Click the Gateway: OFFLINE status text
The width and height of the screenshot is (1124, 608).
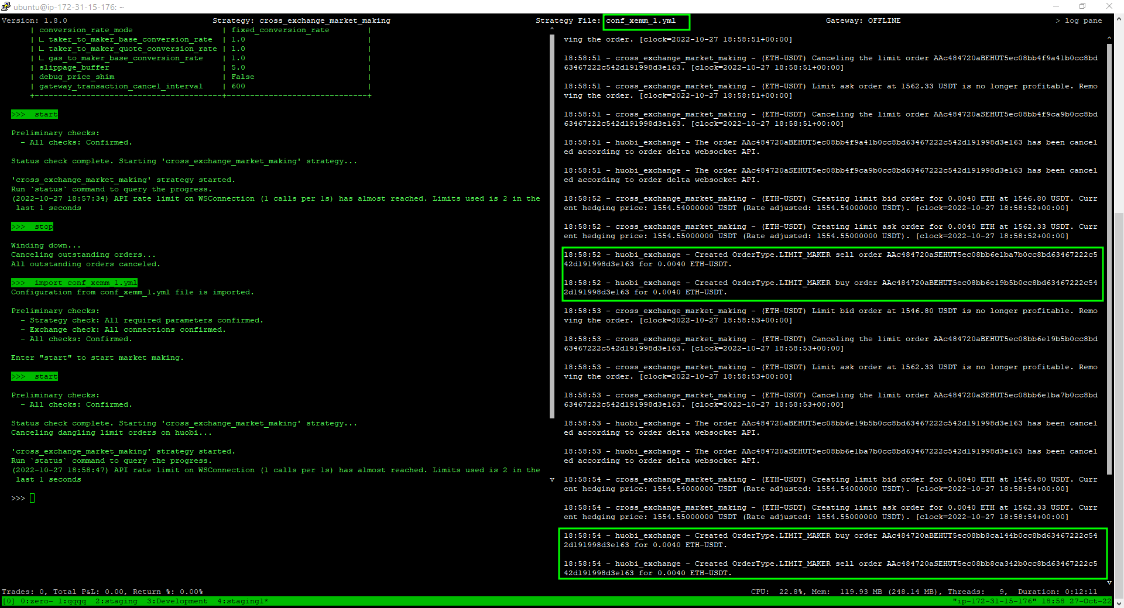point(863,20)
